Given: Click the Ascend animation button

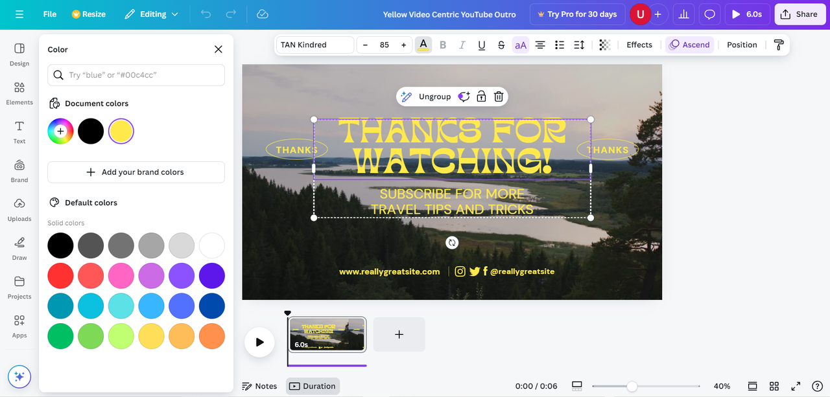Looking at the screenshot, I should (689, 45).
